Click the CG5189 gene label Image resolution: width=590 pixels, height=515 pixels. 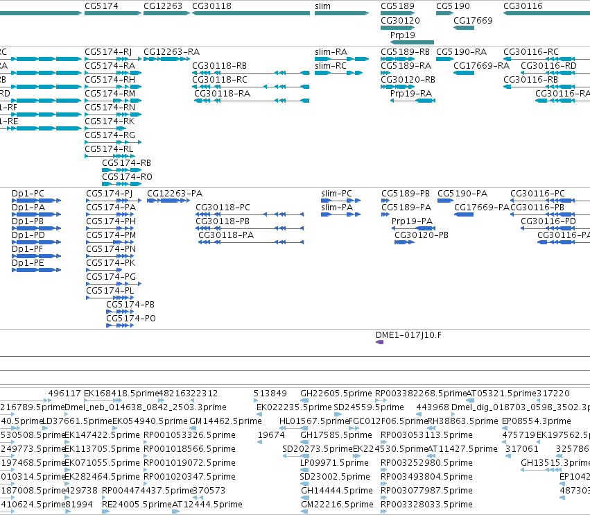click(x=397, y=6)
